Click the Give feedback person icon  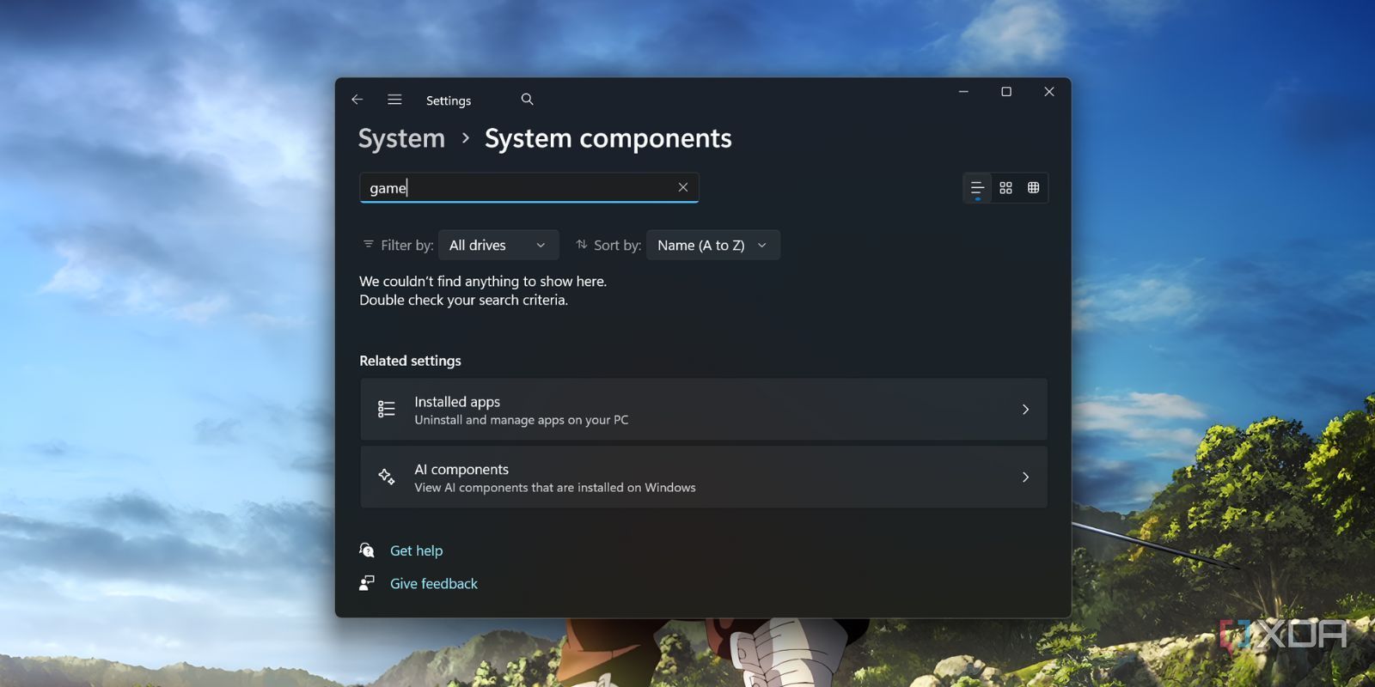[367, 583]
